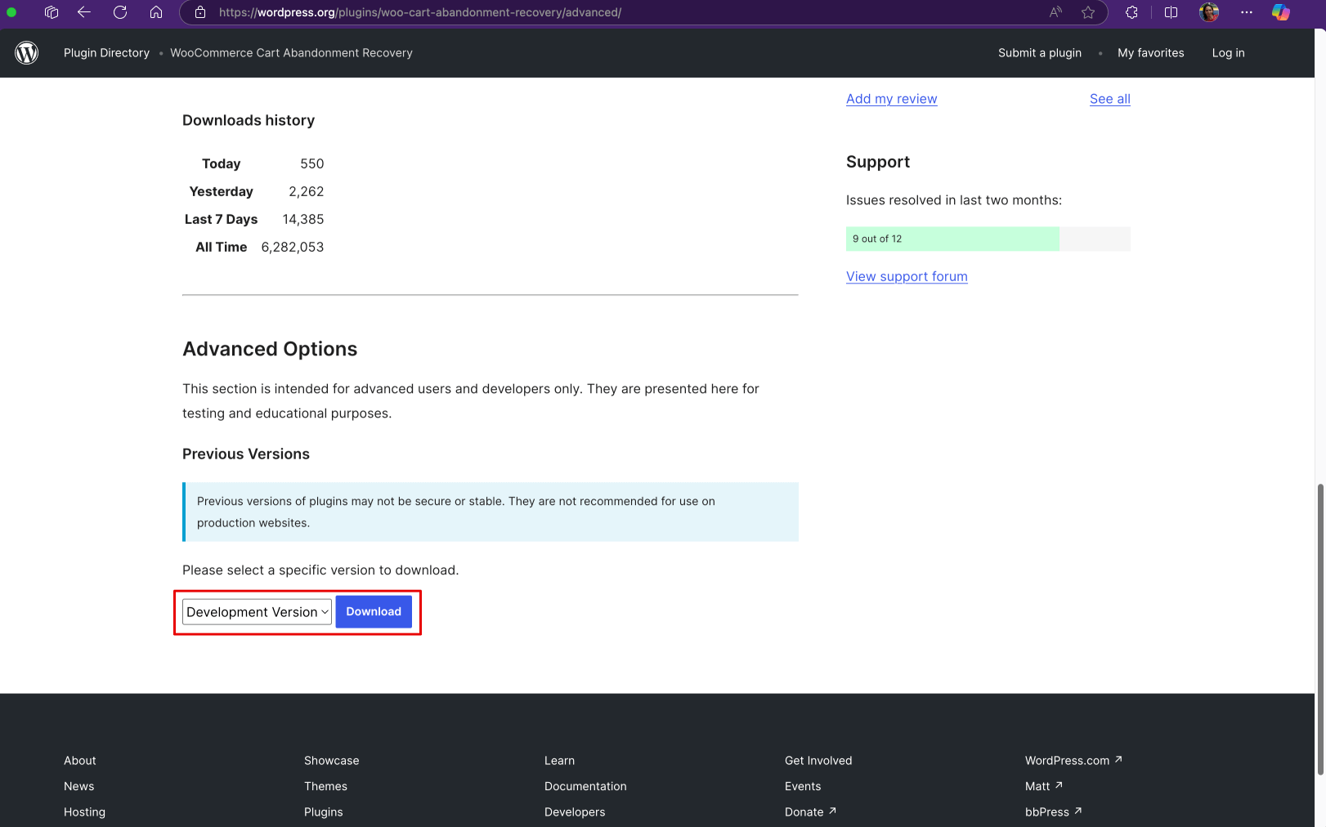
Task: Open the bbPress external footer link
Action: [1054, 812]
